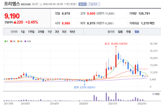Click the 2022/01 x-axis label
This screenshot has height=107, width=161.
(142, 104)
